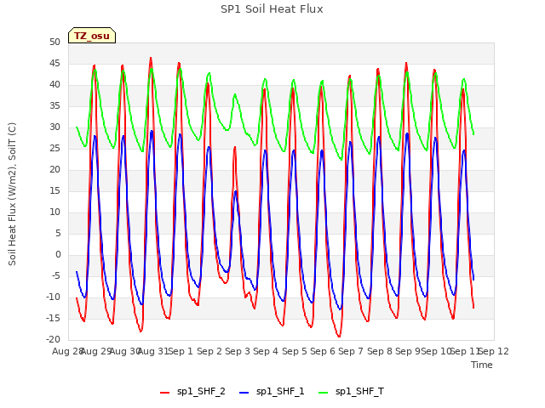Click the Sep 5 x-axis tick label

pos(295,351)
